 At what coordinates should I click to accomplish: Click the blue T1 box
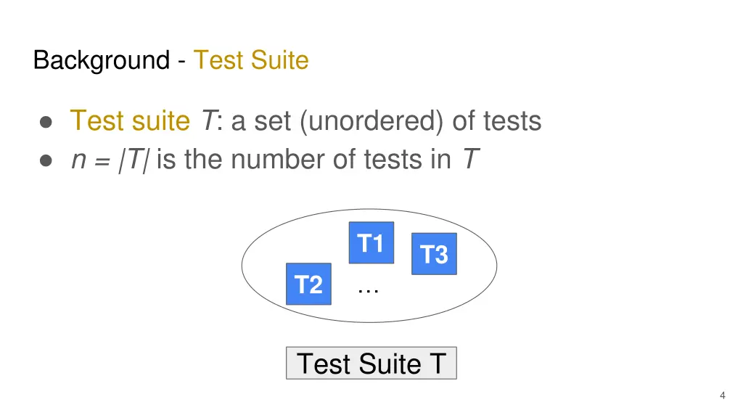(371, 242)
